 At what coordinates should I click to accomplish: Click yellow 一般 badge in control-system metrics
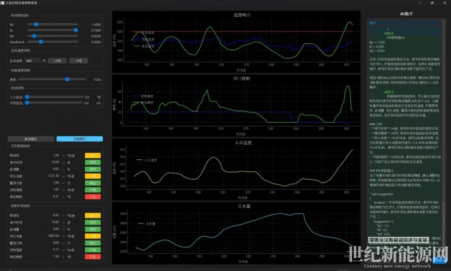pos(92,236)
